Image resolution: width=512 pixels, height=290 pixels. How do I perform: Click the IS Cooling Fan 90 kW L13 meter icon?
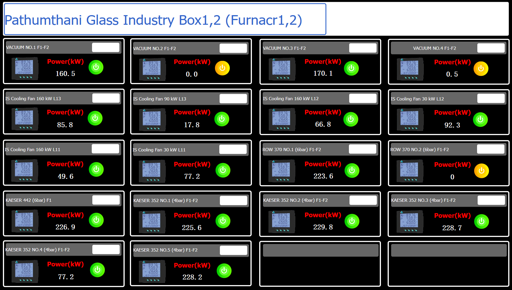pos(152,120)
